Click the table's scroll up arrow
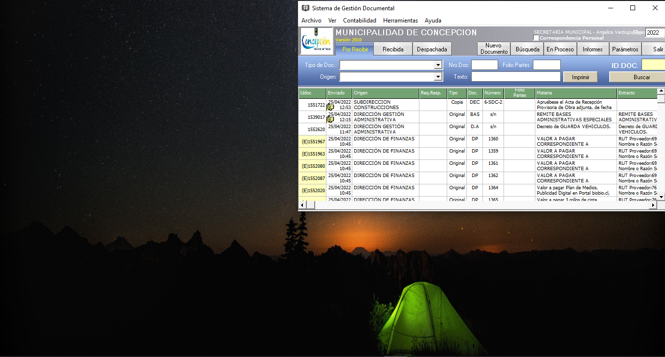This screenshot has width=665, height=357. click(661, 91)
